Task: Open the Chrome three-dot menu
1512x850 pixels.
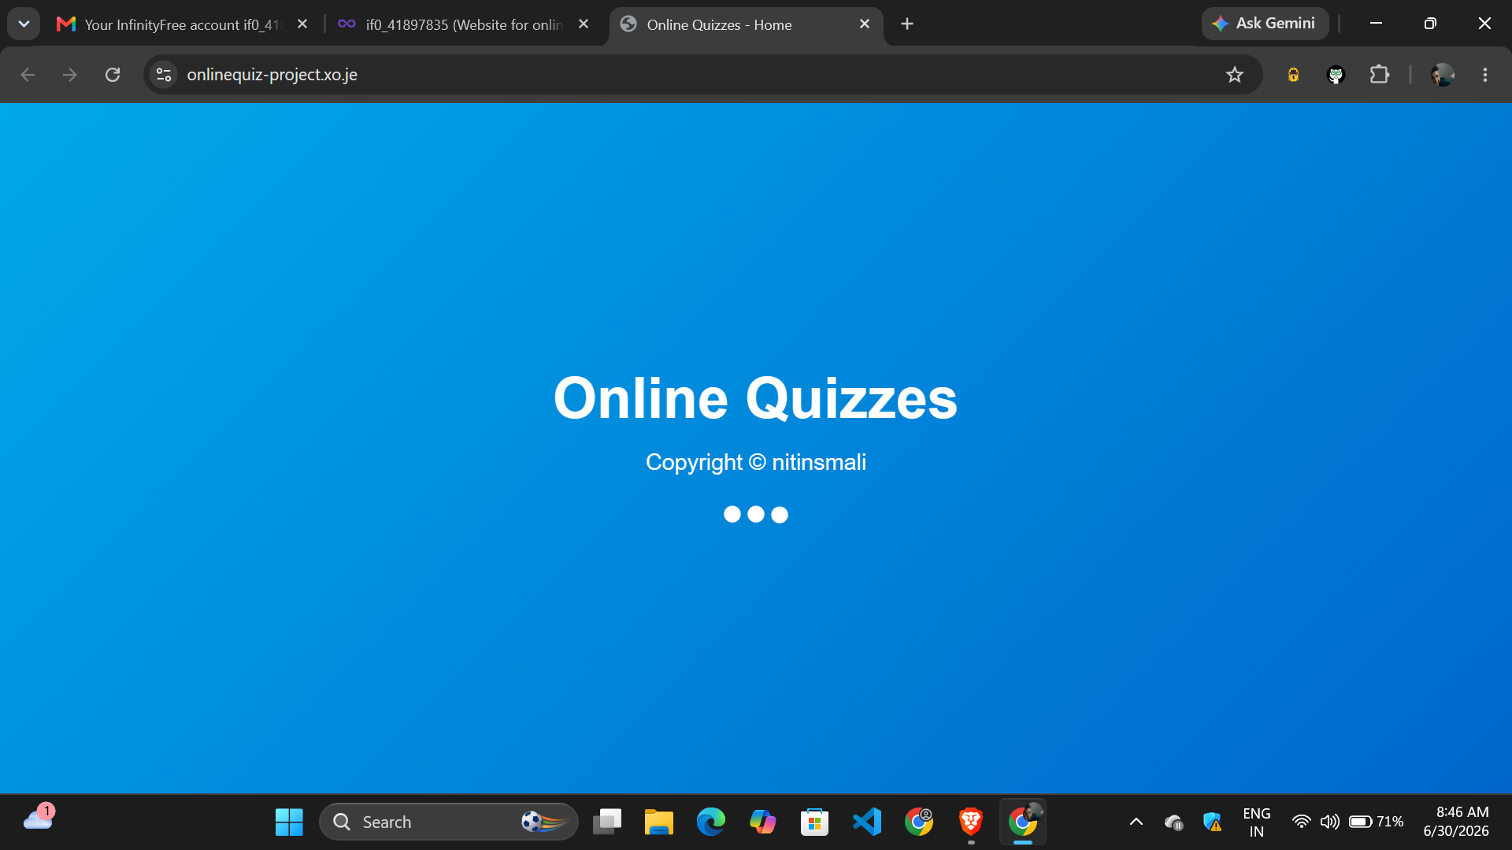Action: pos(1485,75)
